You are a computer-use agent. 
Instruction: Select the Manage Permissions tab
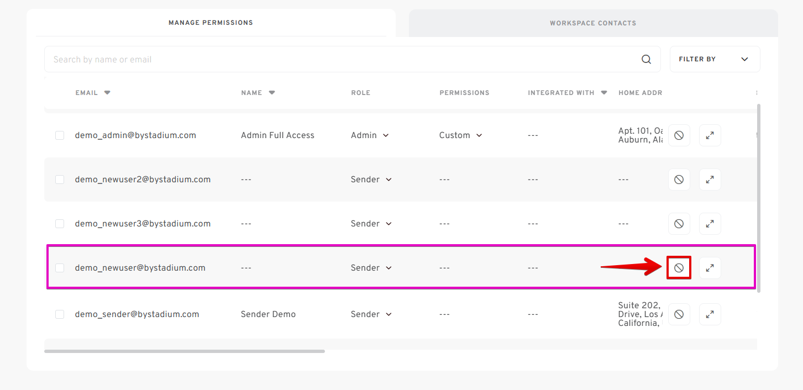211,23
